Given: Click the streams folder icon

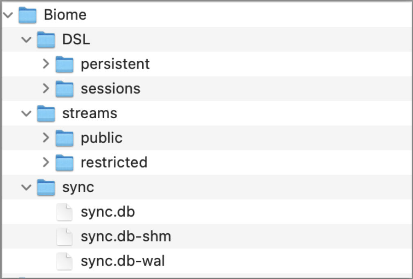Looking at the screenshot, I should 46,113.
